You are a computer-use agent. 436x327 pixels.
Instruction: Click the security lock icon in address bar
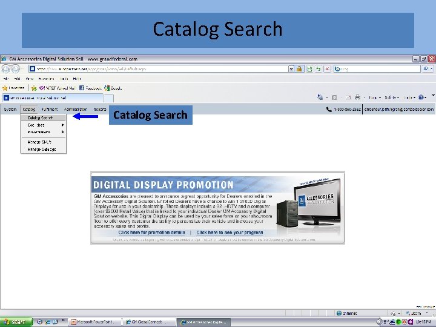pos(299,68)
